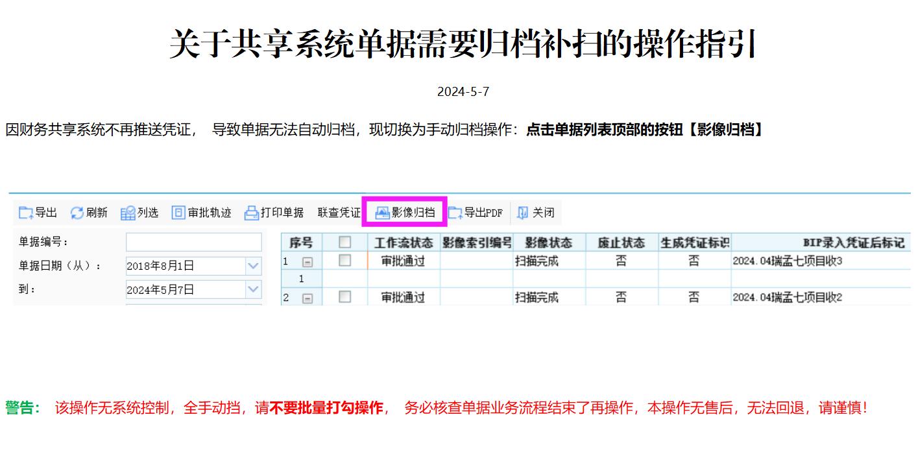View 审批轨迹 approval trail

(x=178, y=213)
